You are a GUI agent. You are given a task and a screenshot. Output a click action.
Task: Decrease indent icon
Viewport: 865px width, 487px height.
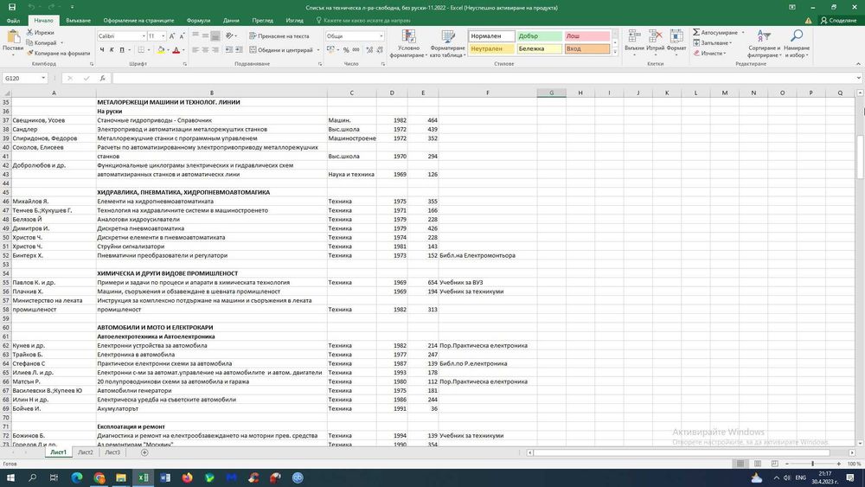point(229,50)
